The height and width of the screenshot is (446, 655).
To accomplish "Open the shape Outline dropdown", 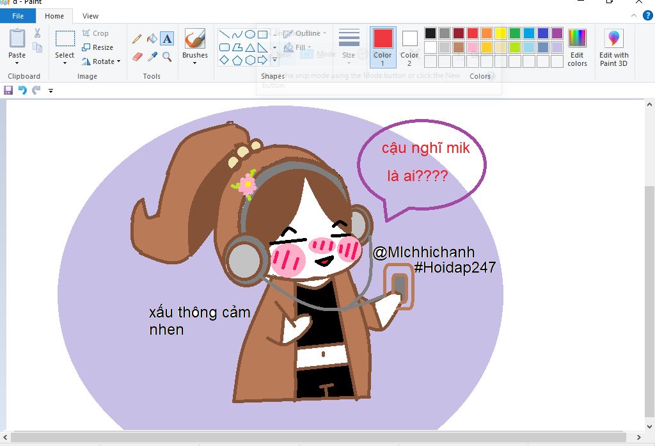I will (x=305, y=33).
